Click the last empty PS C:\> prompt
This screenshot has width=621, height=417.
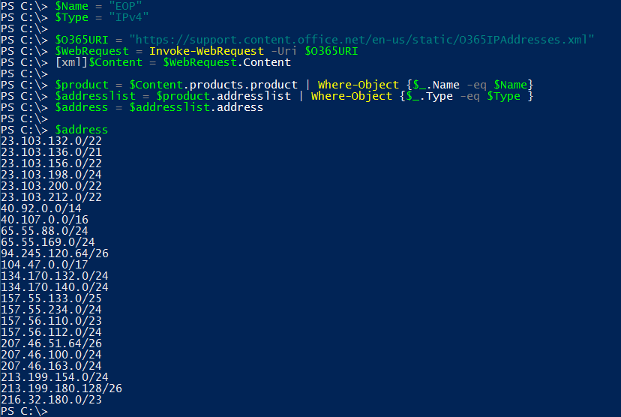pos(24,411)
